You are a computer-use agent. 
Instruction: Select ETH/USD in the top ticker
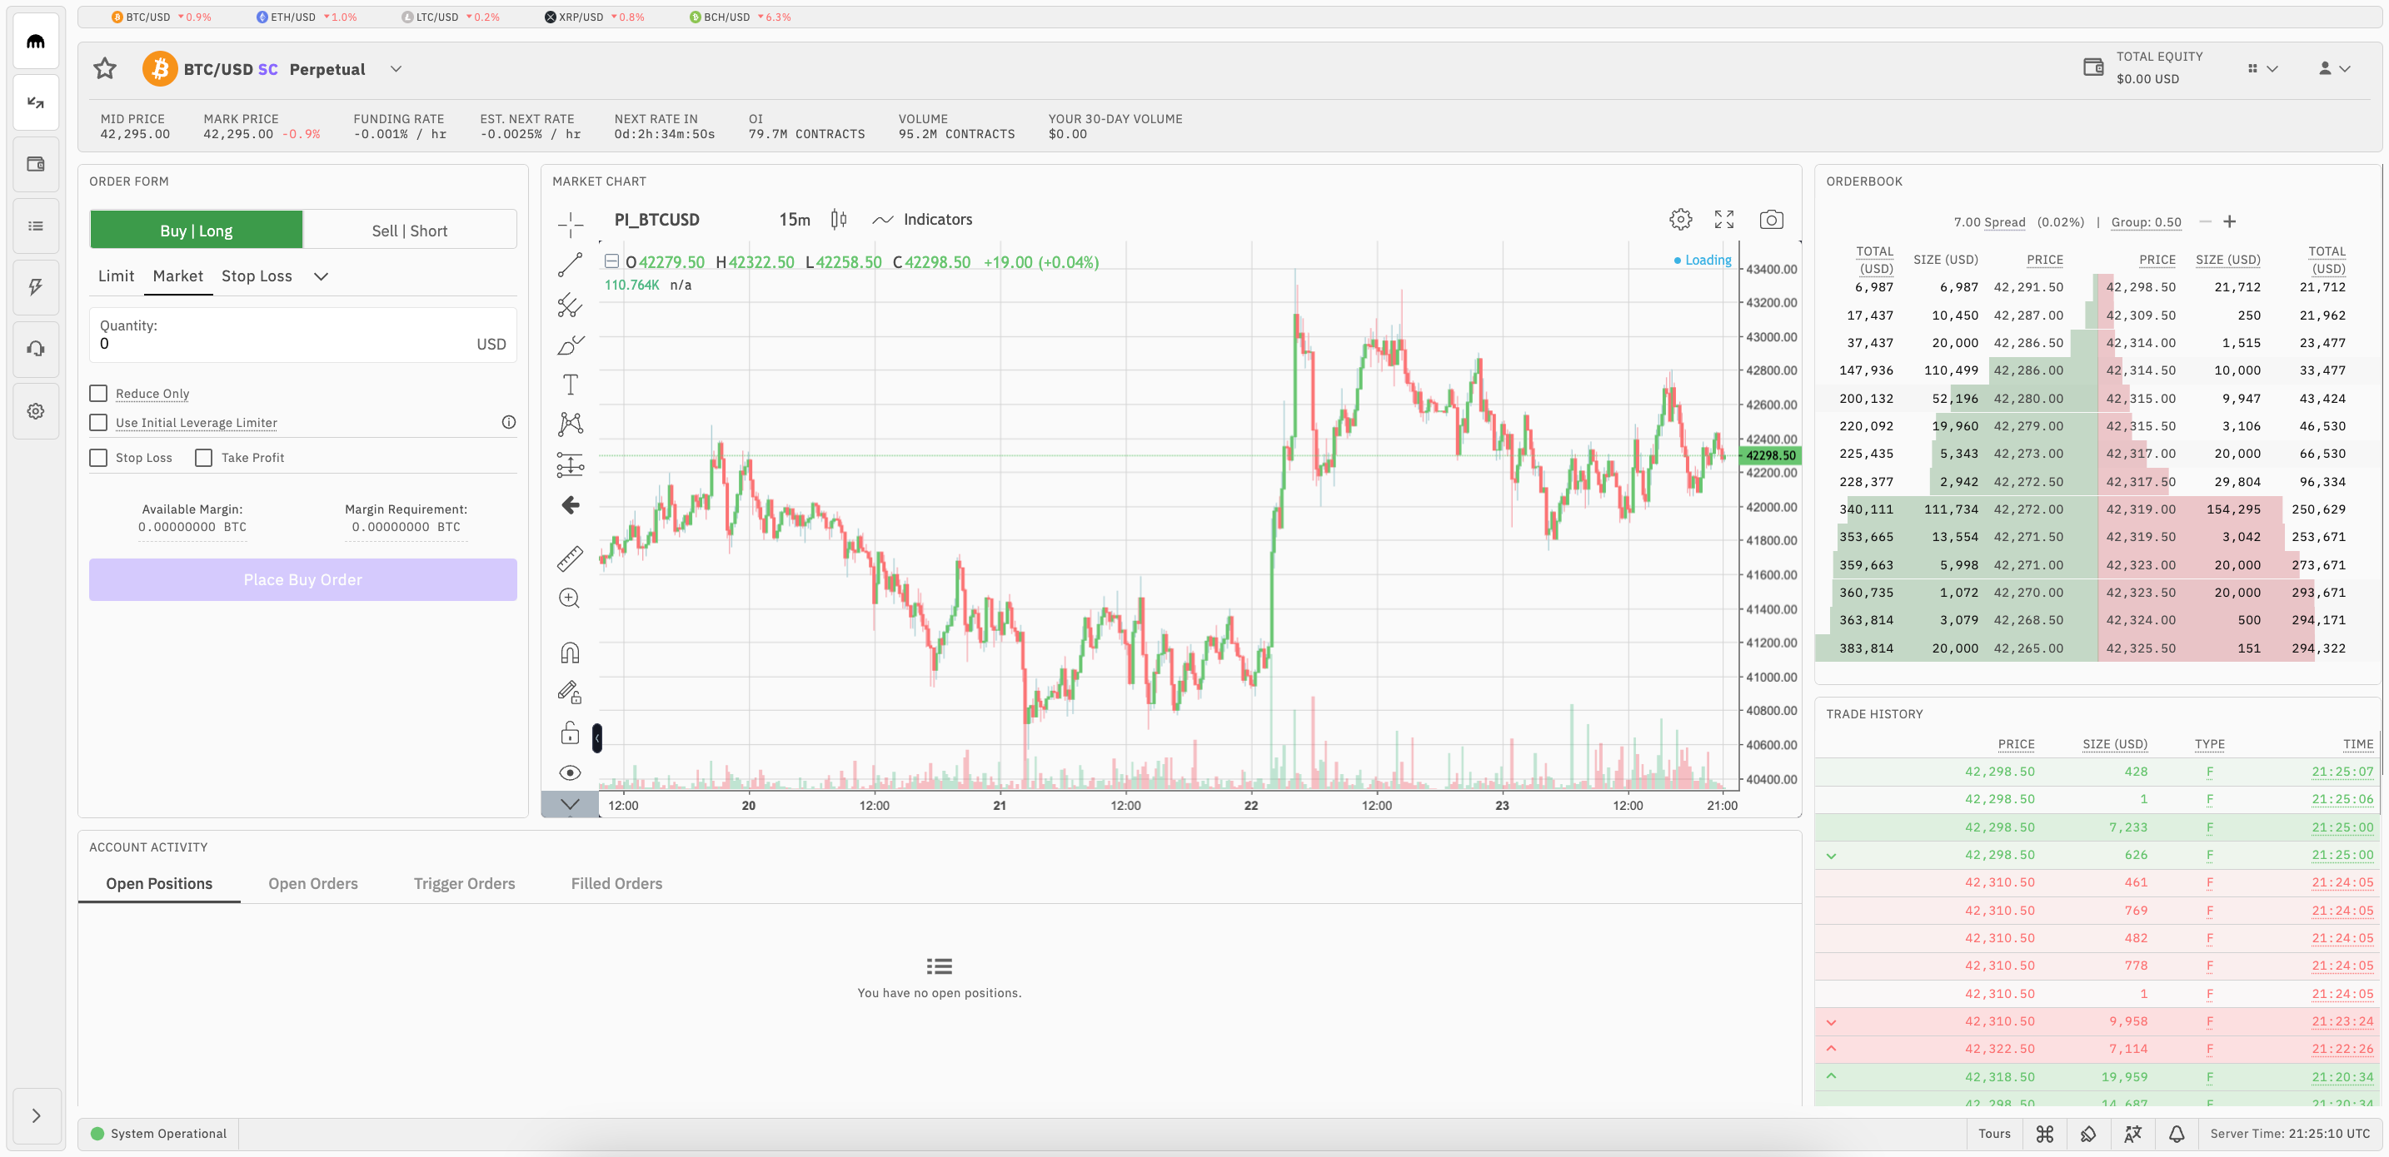click(306, 17)
